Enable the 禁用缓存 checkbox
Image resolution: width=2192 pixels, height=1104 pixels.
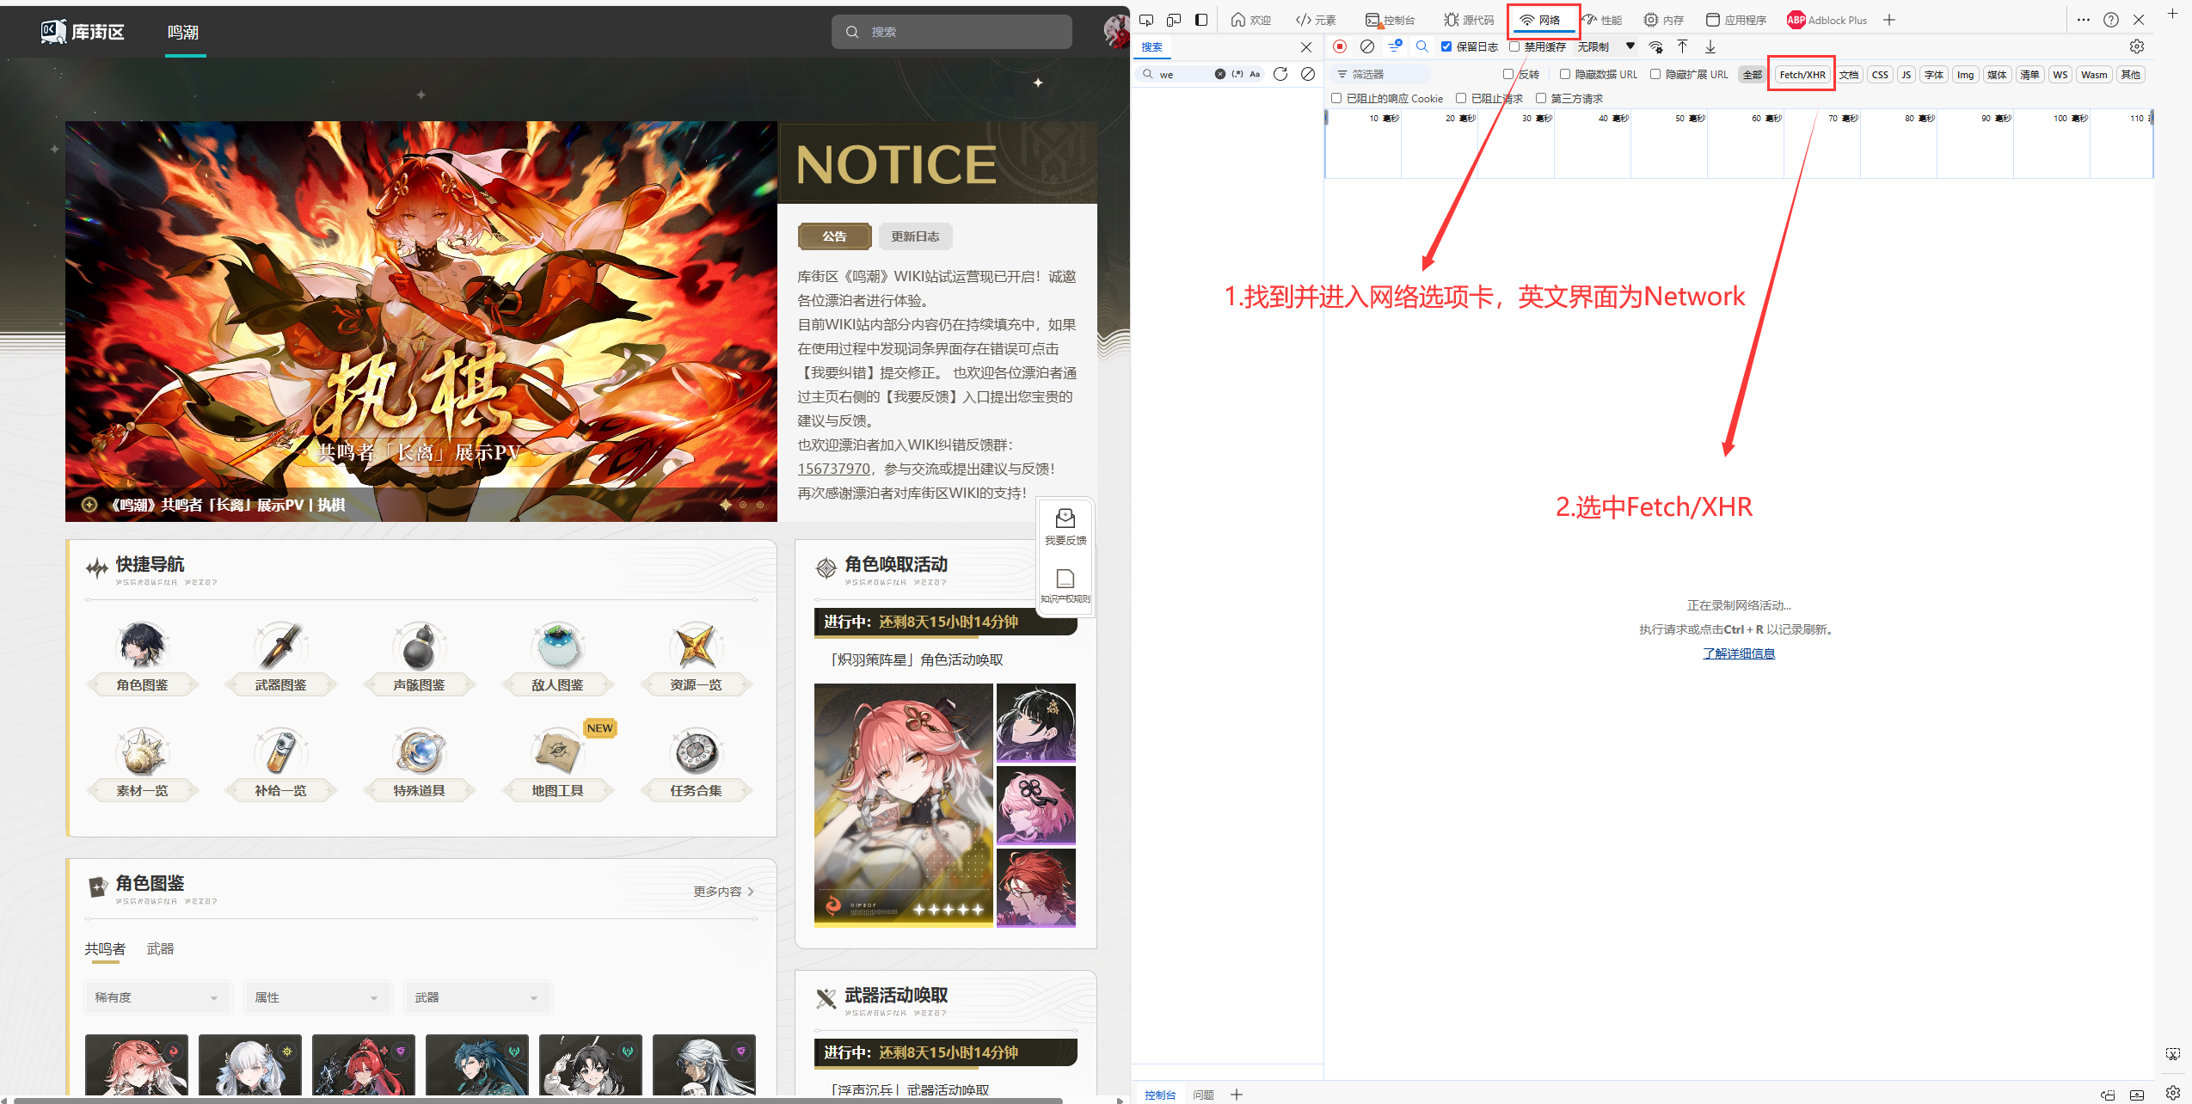(x=1514, y=46)
